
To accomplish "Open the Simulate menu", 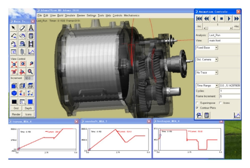I will 70,15.
